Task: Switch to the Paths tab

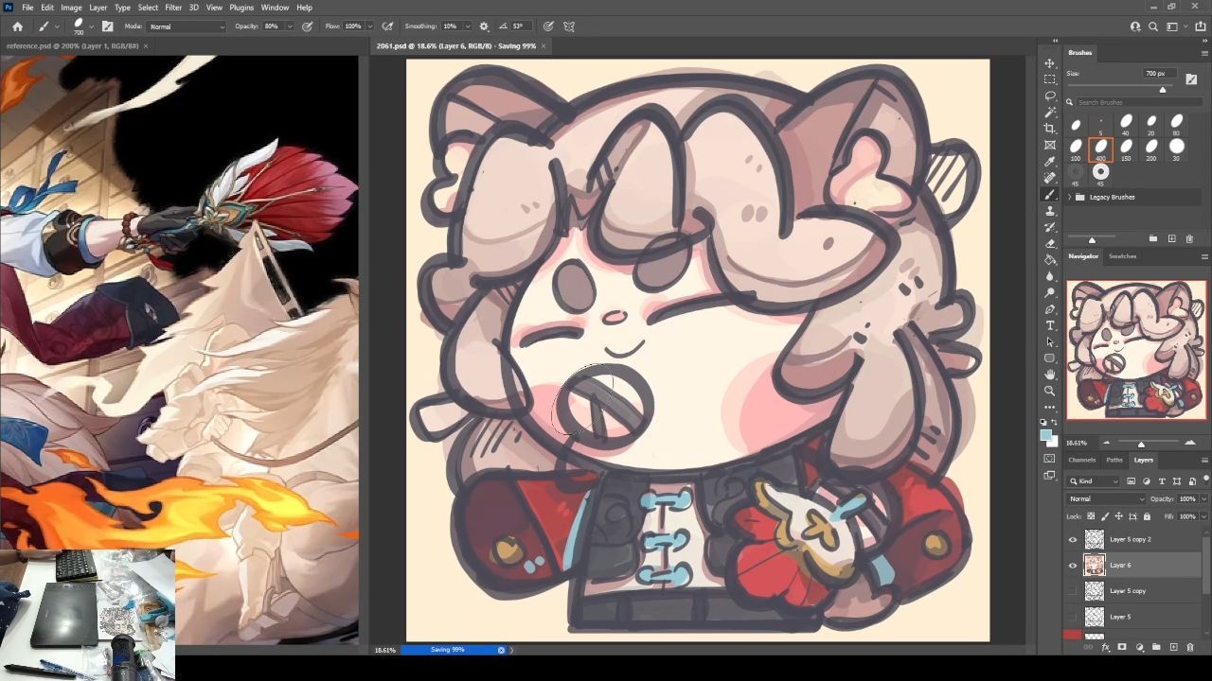Action: (1114, 460)
